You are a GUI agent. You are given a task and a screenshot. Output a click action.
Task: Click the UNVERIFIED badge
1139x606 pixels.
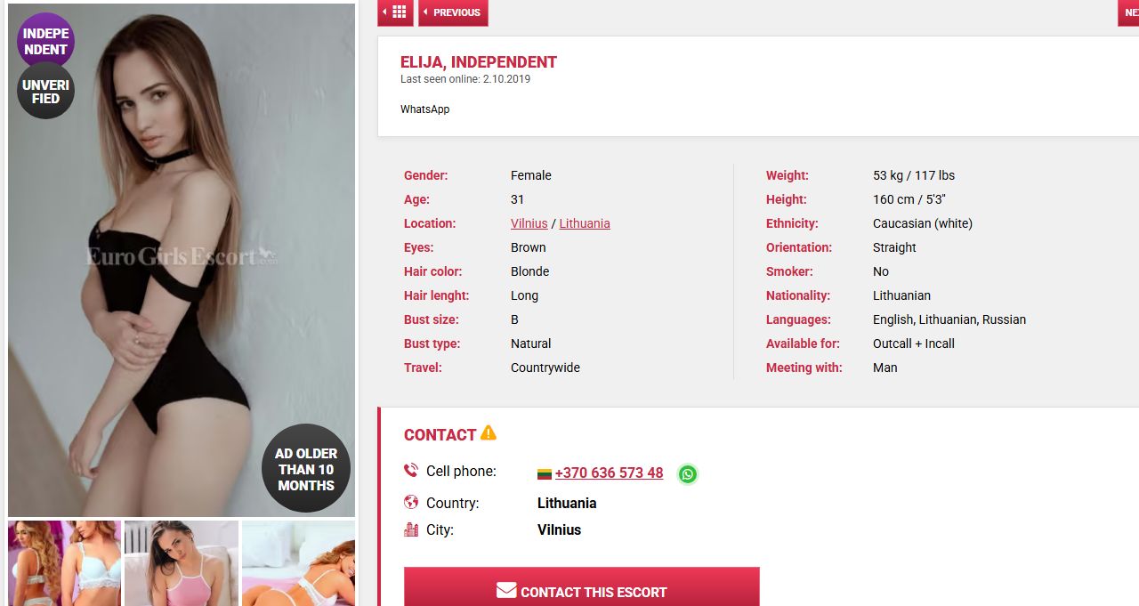(x=45, y=91)
